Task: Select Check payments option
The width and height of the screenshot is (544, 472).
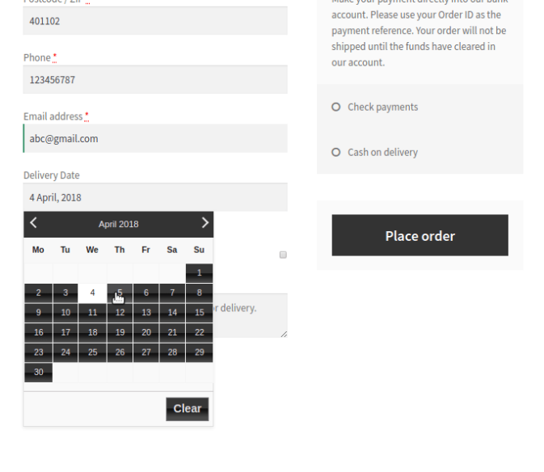Action: 335,107
